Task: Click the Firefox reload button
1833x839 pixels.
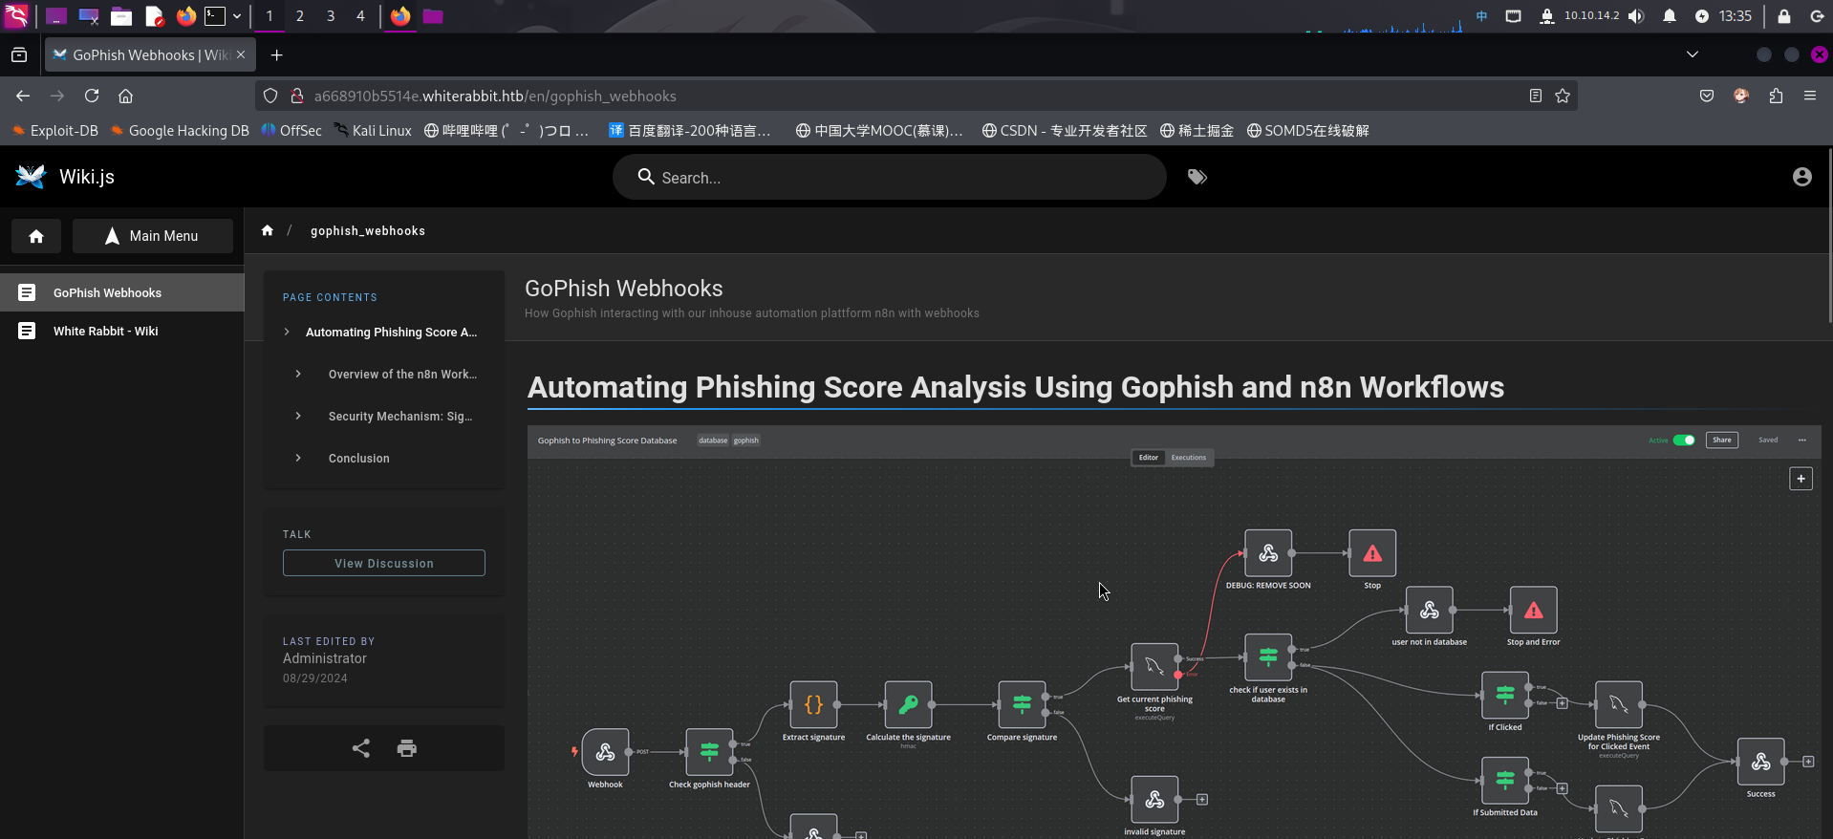Action: (x=92, y=96)
